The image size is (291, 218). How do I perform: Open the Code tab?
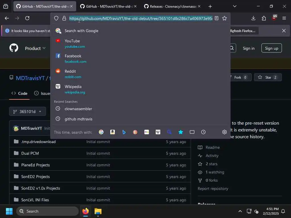19,93
